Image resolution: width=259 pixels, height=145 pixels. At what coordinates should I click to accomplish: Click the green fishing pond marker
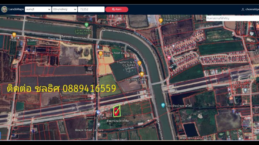coord(86,25)
